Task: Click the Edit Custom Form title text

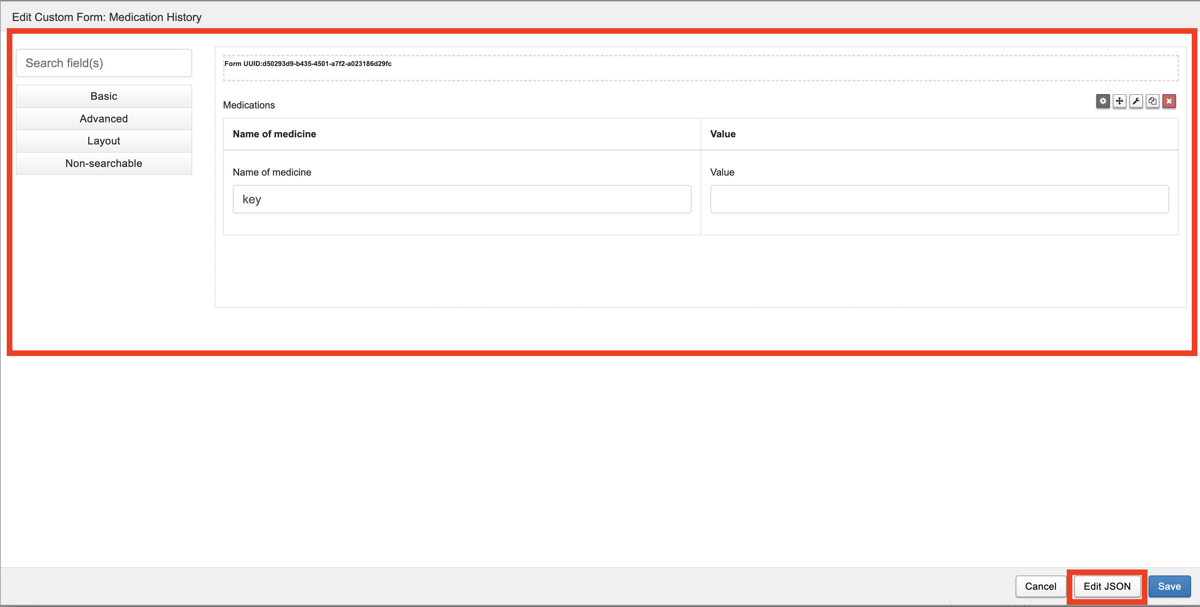Action: pyautogui.click(x=107, y=17)
